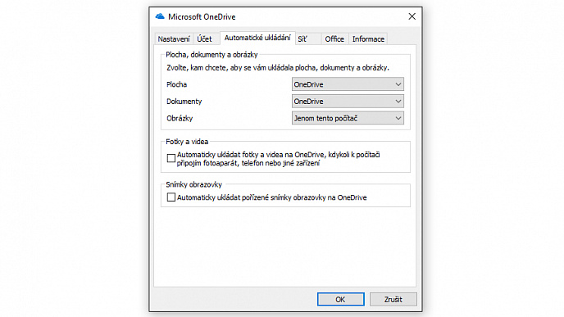
Task: Close the Microsoft OneDrive dialog
Action: 412,16
